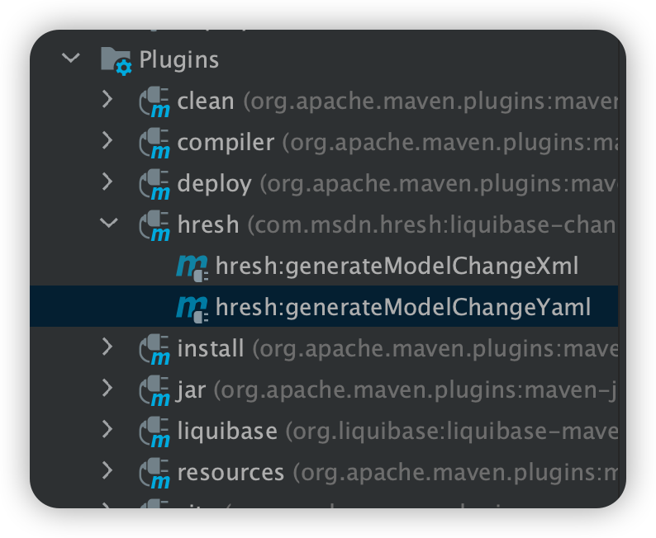656x538 pixels.
Task: Select the compiler plugin label
Action: coord(226,143)
